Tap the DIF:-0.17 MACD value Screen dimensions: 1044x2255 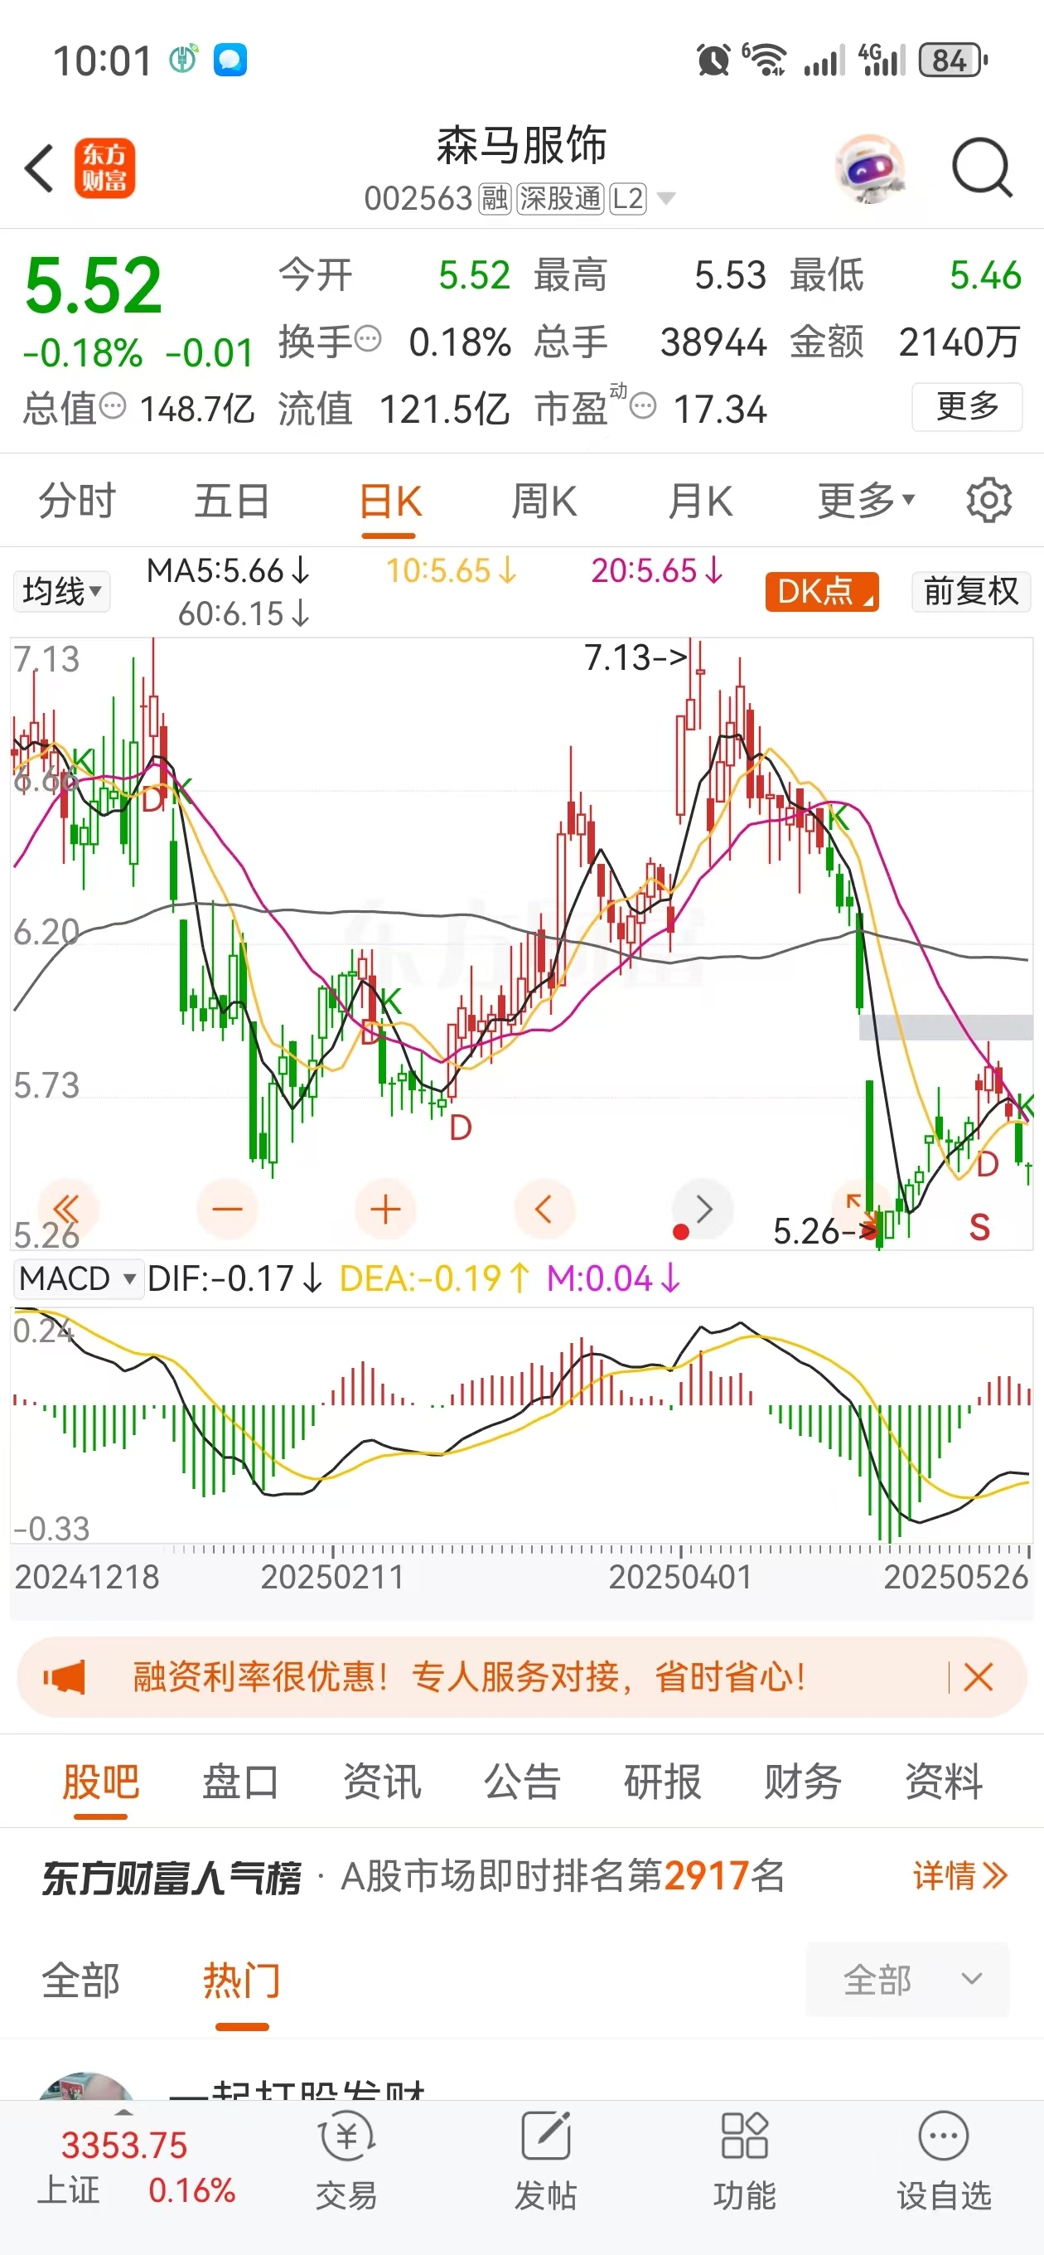point(234,1279)
